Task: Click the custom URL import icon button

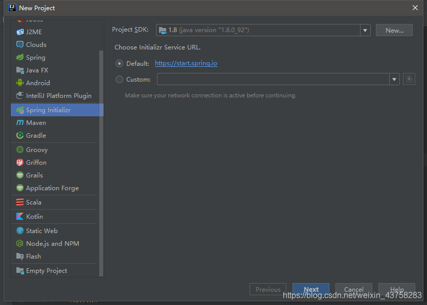Action: pyautogui.click(x=409, y=79)
